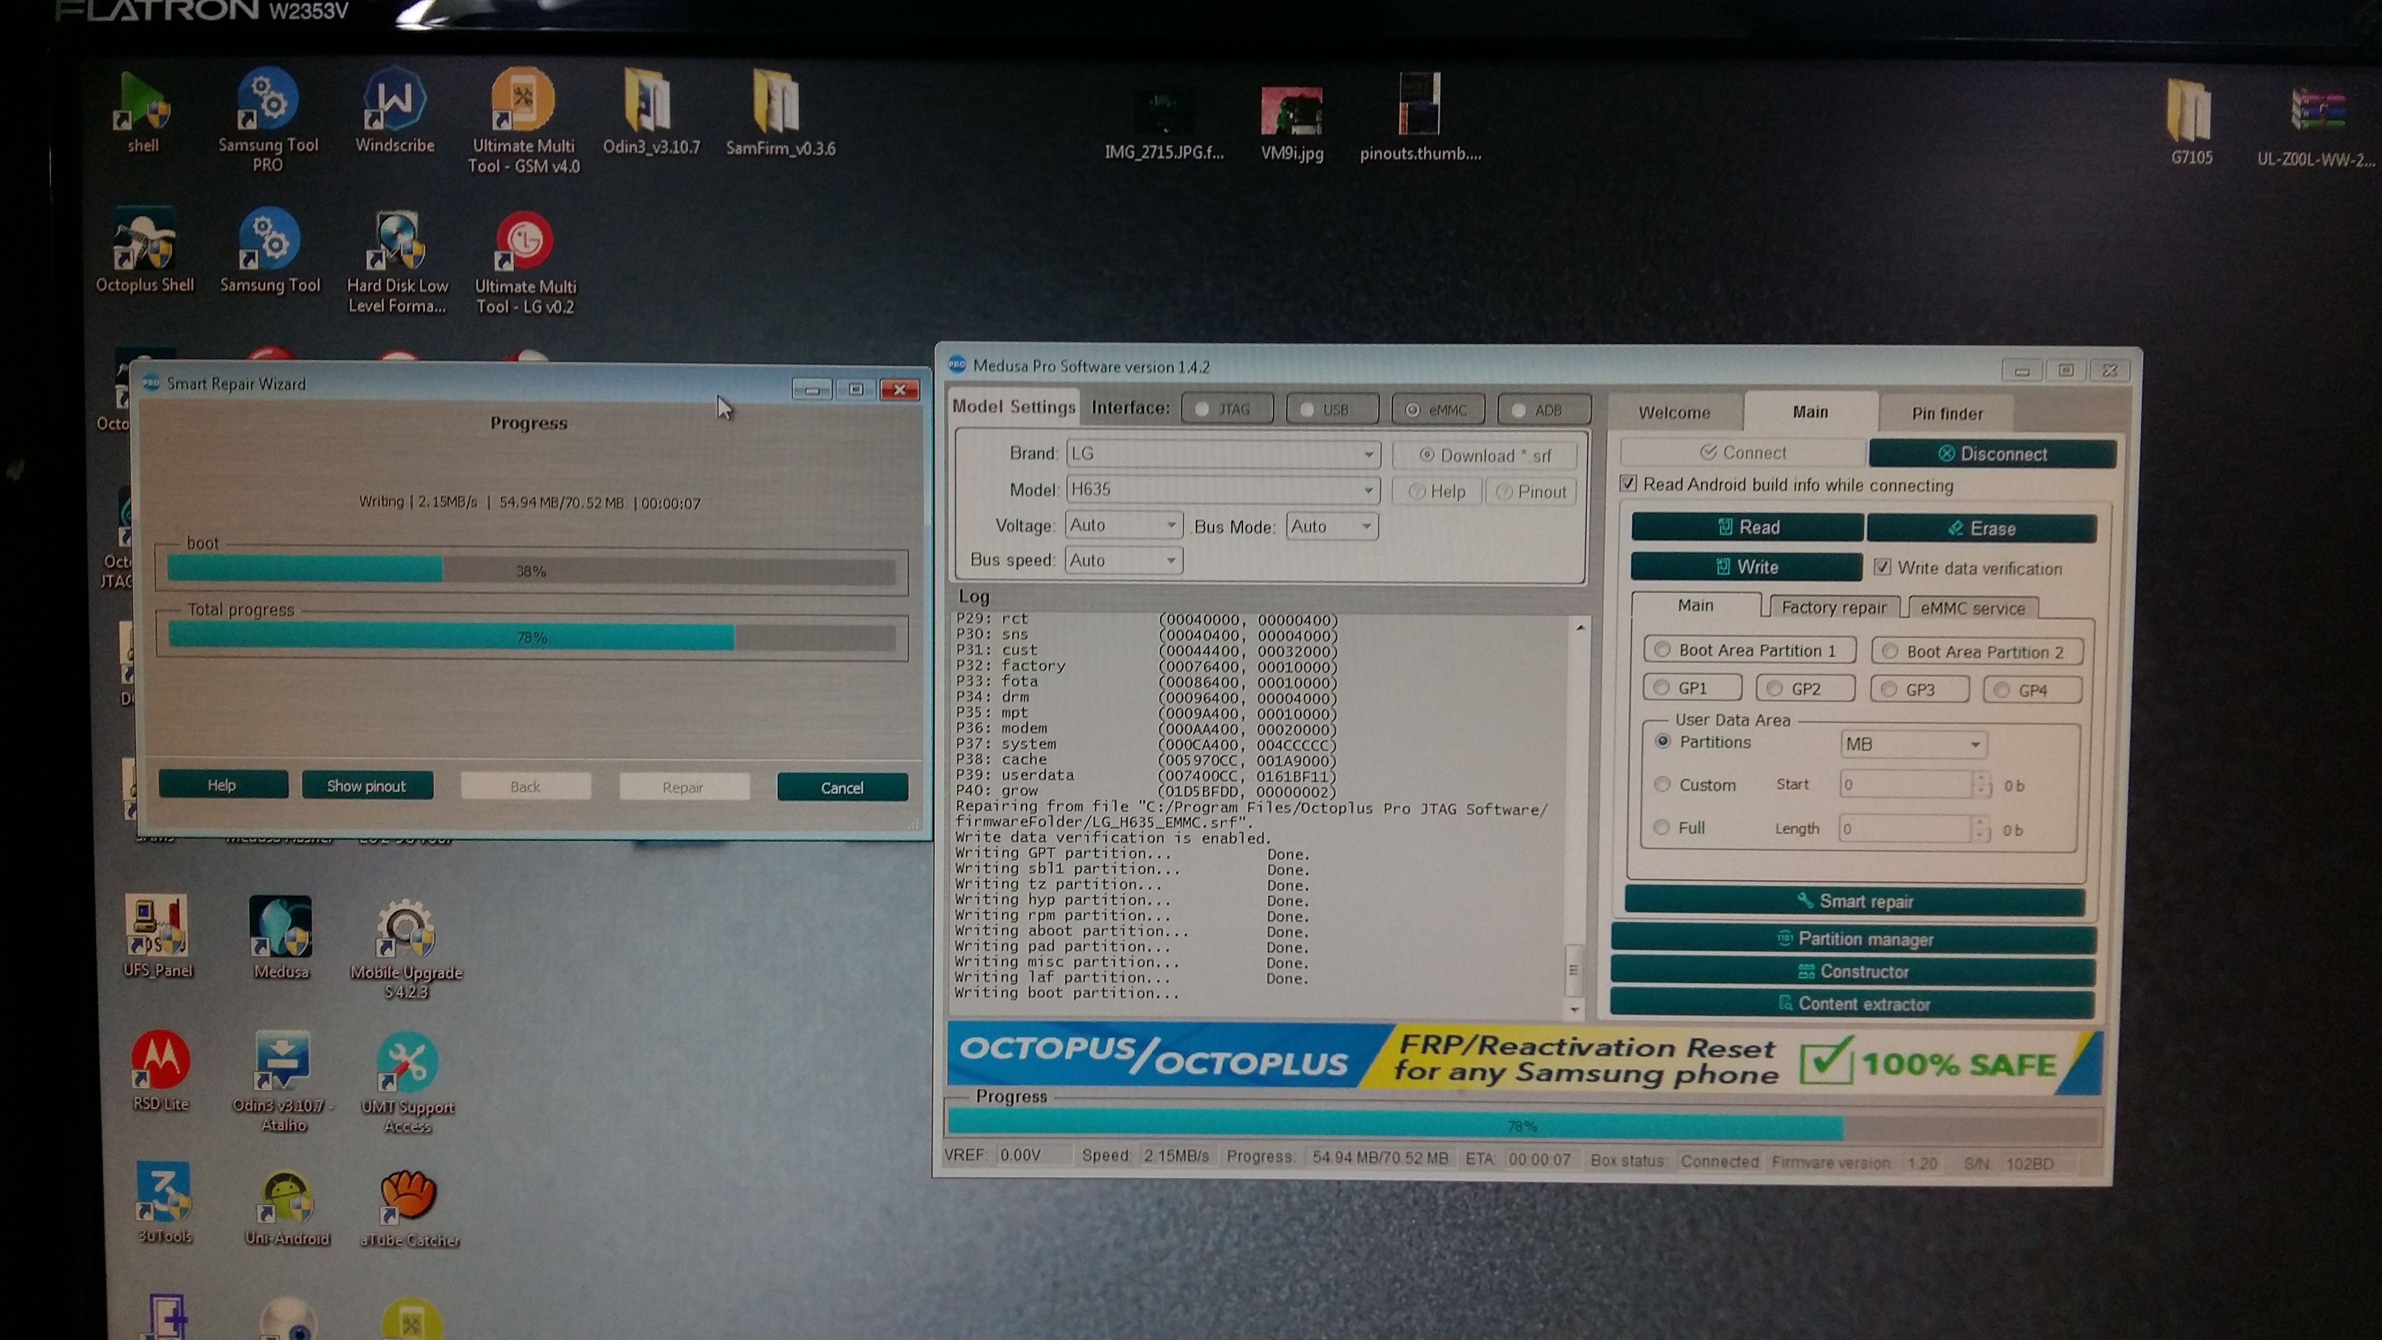The height and width of the screenshot is (1340, 2382).
Task: Launch the Samsung Tool shortcut
Action: coord(269,250)
